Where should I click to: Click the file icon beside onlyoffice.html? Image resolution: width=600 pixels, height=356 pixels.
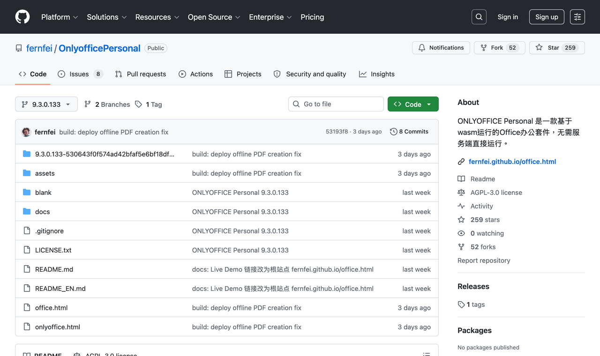(27, 327)
